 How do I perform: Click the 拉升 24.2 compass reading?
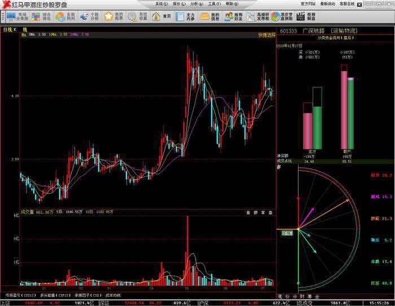pos(381,175)
